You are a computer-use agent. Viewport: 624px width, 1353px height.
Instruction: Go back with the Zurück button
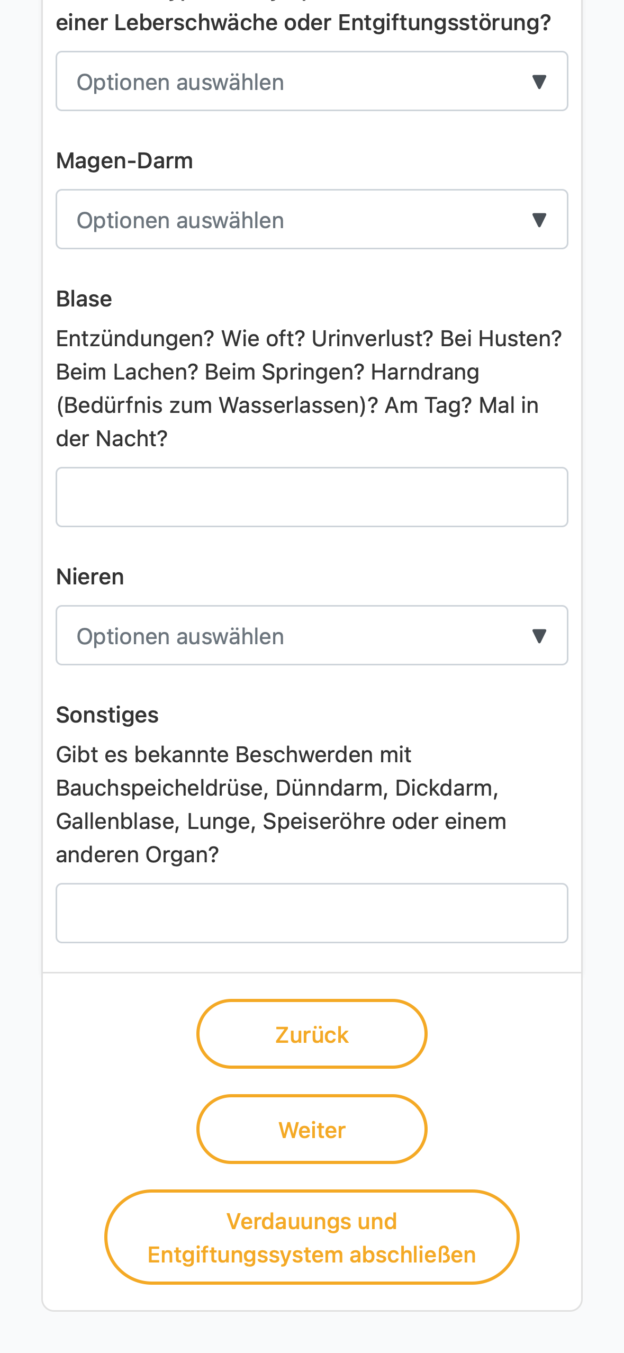pos(312,1034)
